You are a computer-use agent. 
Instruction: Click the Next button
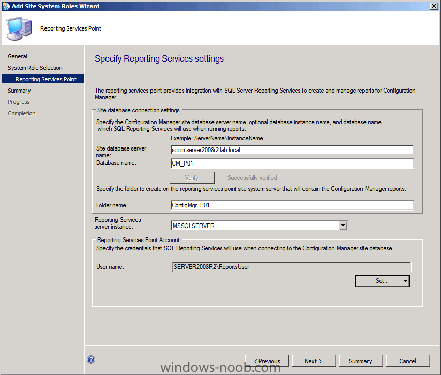click(314, 361)
